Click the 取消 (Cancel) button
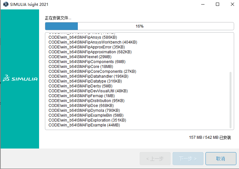Viewport: 239px width, 169px height. (x=221, y=159)
